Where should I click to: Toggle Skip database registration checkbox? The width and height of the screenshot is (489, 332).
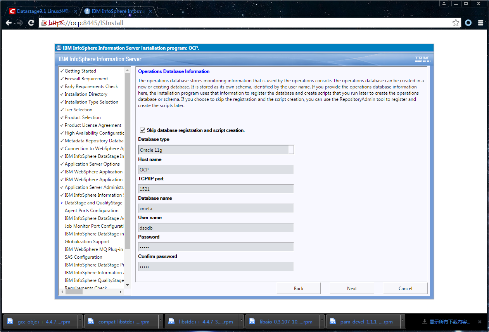pos(142,130)
